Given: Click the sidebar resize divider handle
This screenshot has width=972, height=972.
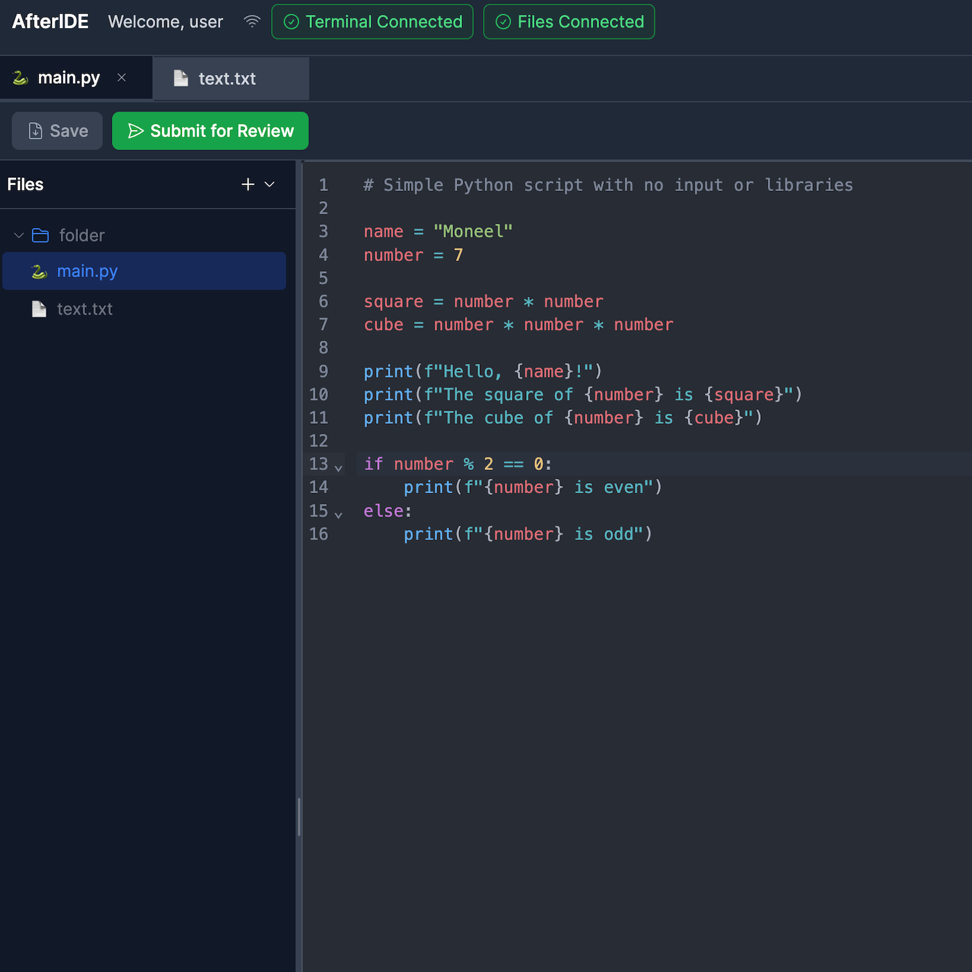Looking at the screenshot, I should (299, 816).
